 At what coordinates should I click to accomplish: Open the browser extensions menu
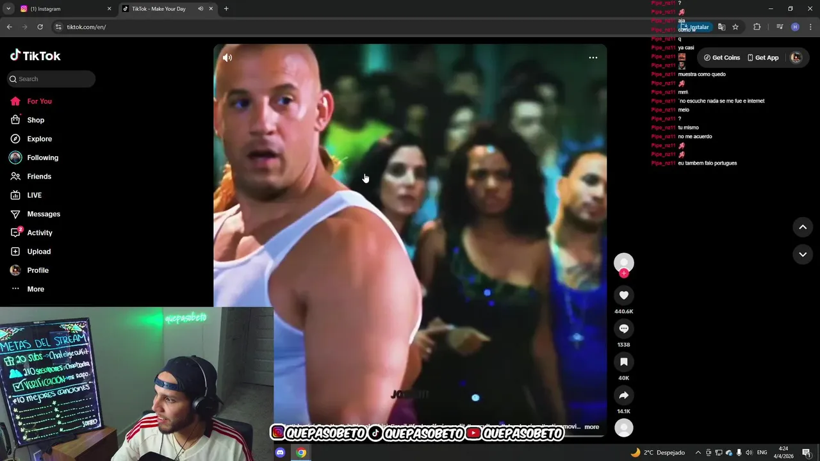point(757,27)
